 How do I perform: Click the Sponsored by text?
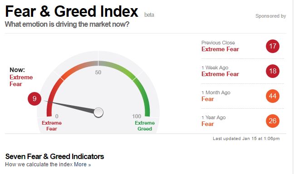[270, 16]
